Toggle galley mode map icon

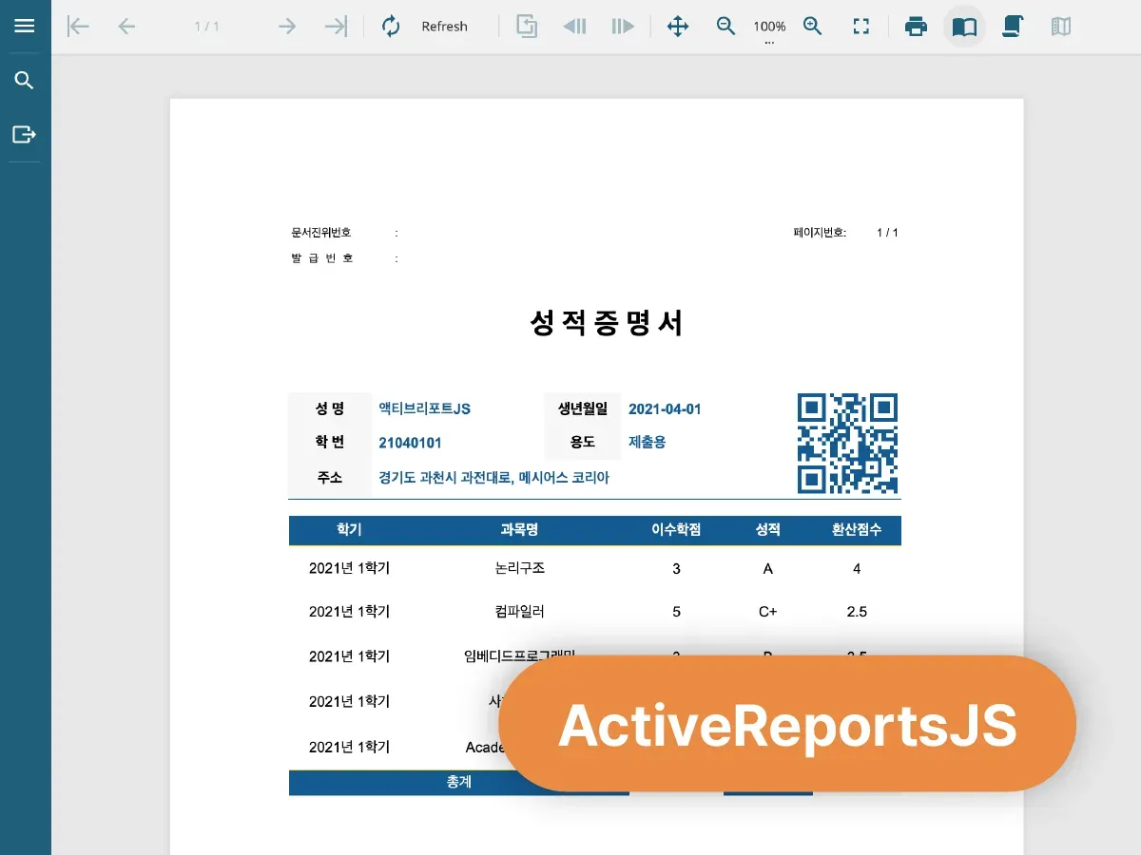(1061, 27)
